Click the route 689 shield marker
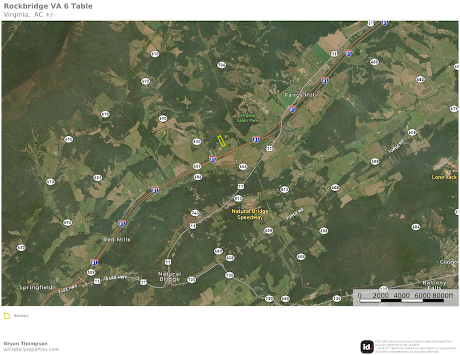Screen dimensions: 460x355 click(x=218, y=251)
